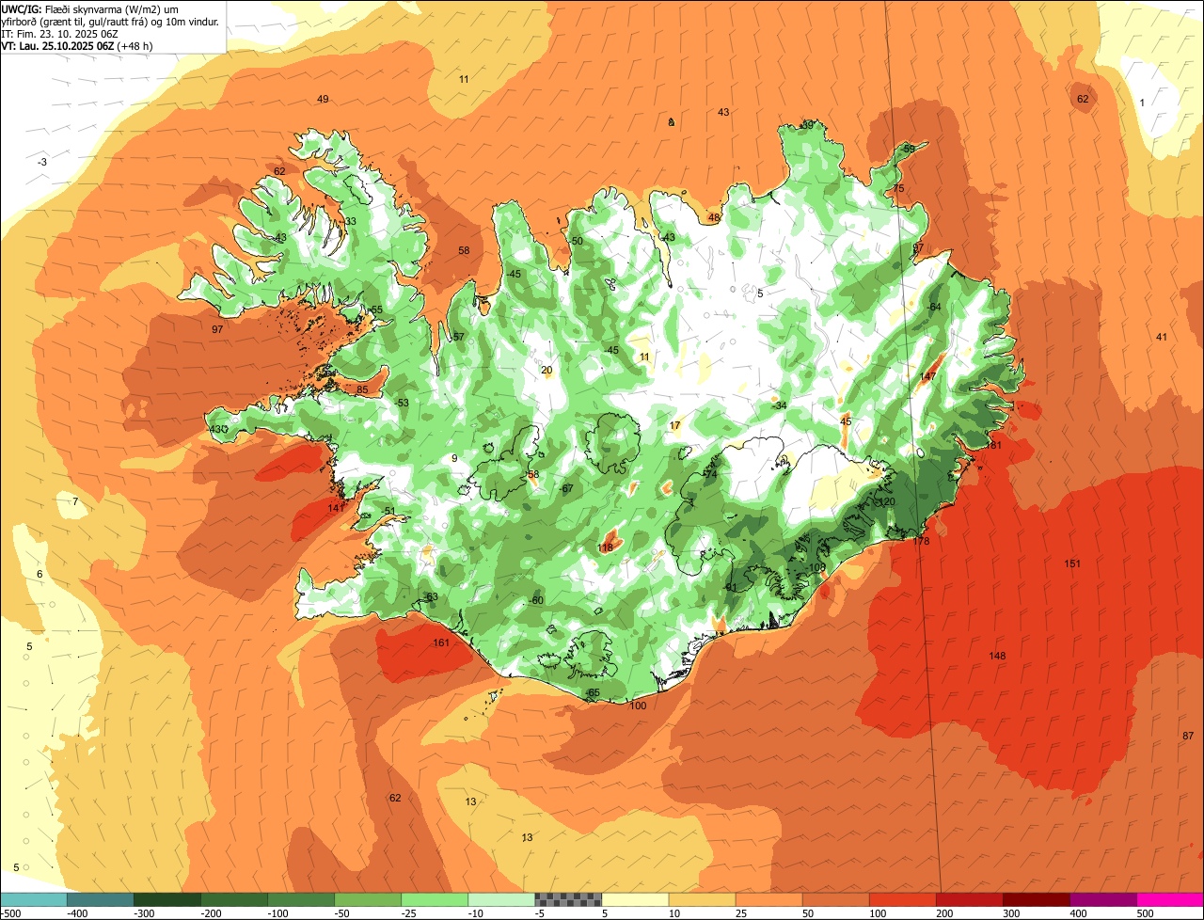Image resolution: width=1204 pixels, height=920 pixels.
Task: Click the value 33 in the Westfjords
Action: tap(350, 221)
